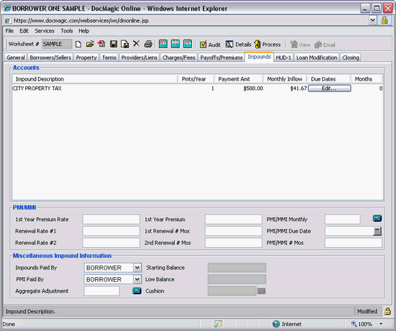Image resolution: width=396 pixels, height=331 pixels.
Task: Expand the address bar URL dropdown
Action: click(373, 20)
